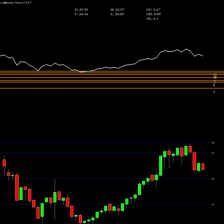Click the price axis label 28
224x224 pixels.
[213, 153]
